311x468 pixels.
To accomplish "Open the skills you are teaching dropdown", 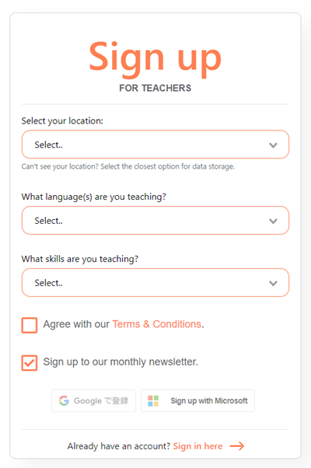I will click(x=155, y=282).
